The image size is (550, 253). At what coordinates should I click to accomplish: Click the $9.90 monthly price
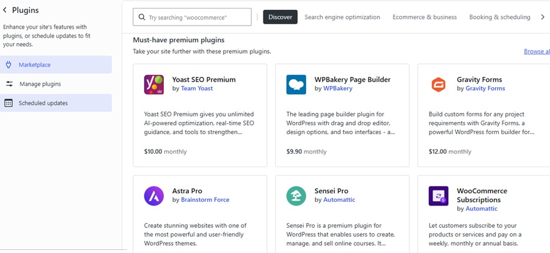[306, 152]
